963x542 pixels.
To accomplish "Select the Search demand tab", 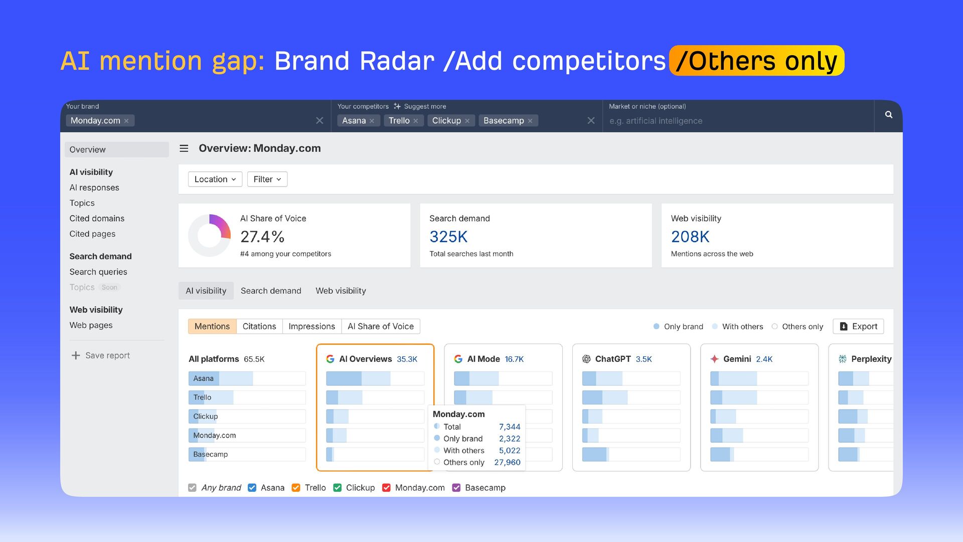I will tap(271, 291).
